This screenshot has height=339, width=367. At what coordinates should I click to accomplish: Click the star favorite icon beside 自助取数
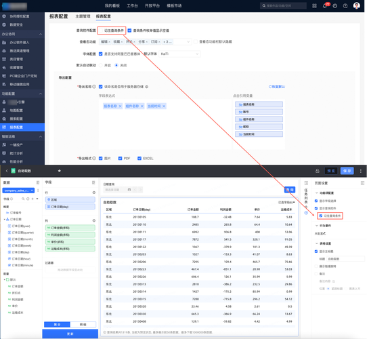[x=60, y=171]
